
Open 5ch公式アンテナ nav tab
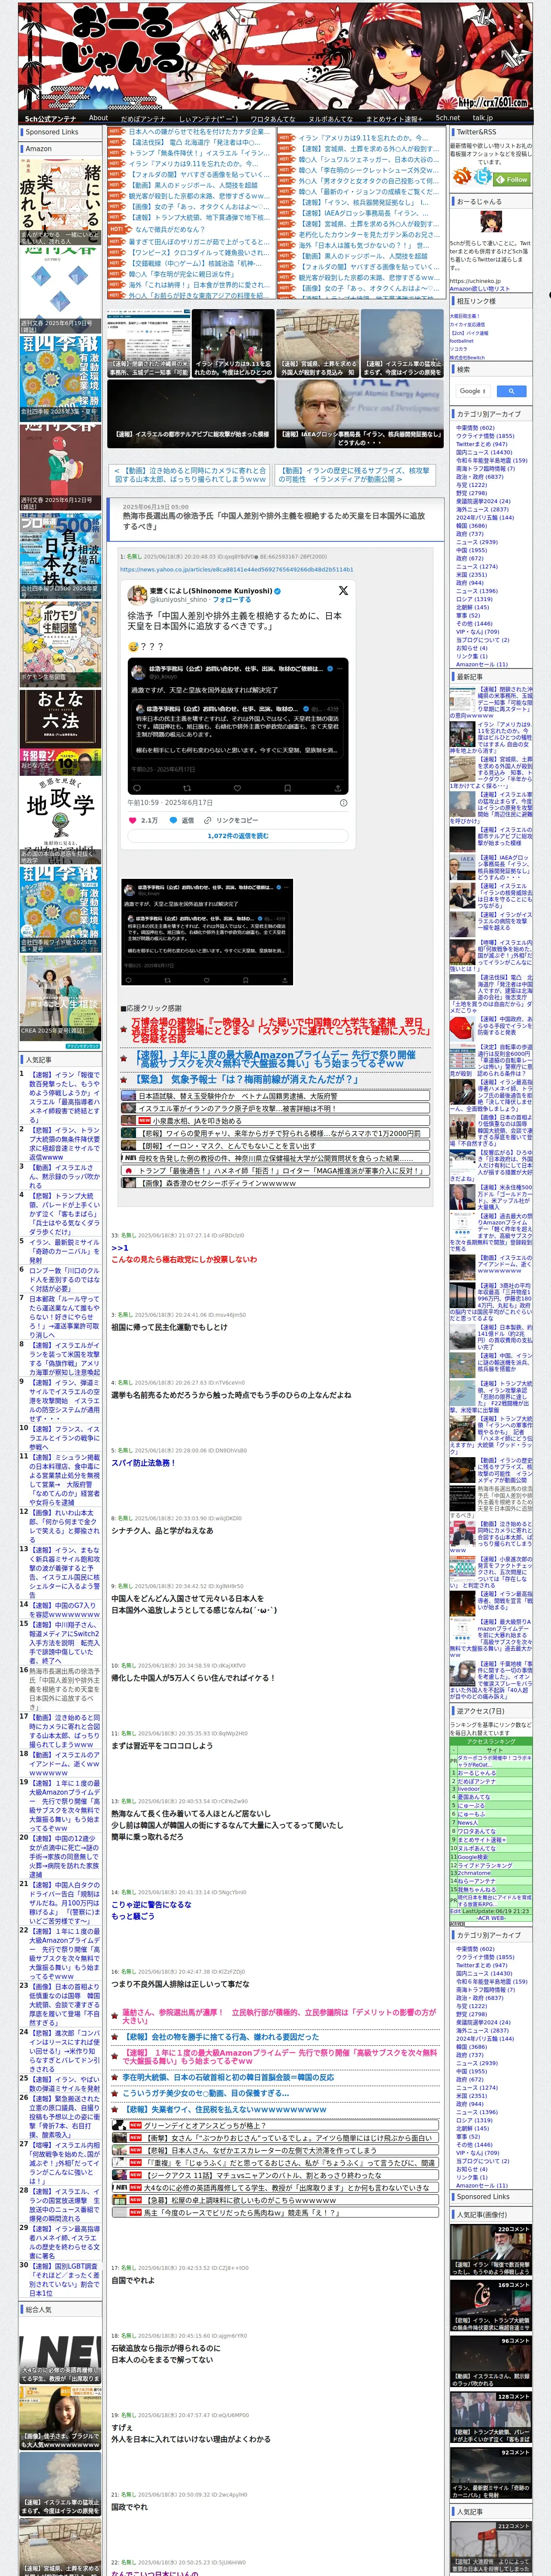(x=50, y=118)
